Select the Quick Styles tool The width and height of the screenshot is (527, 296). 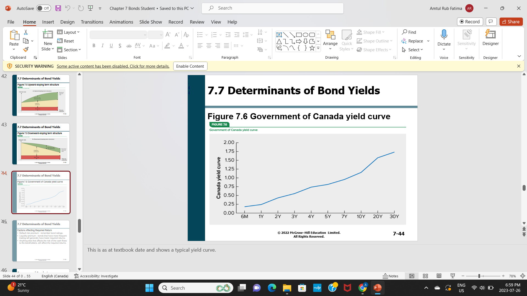point(346,40)
